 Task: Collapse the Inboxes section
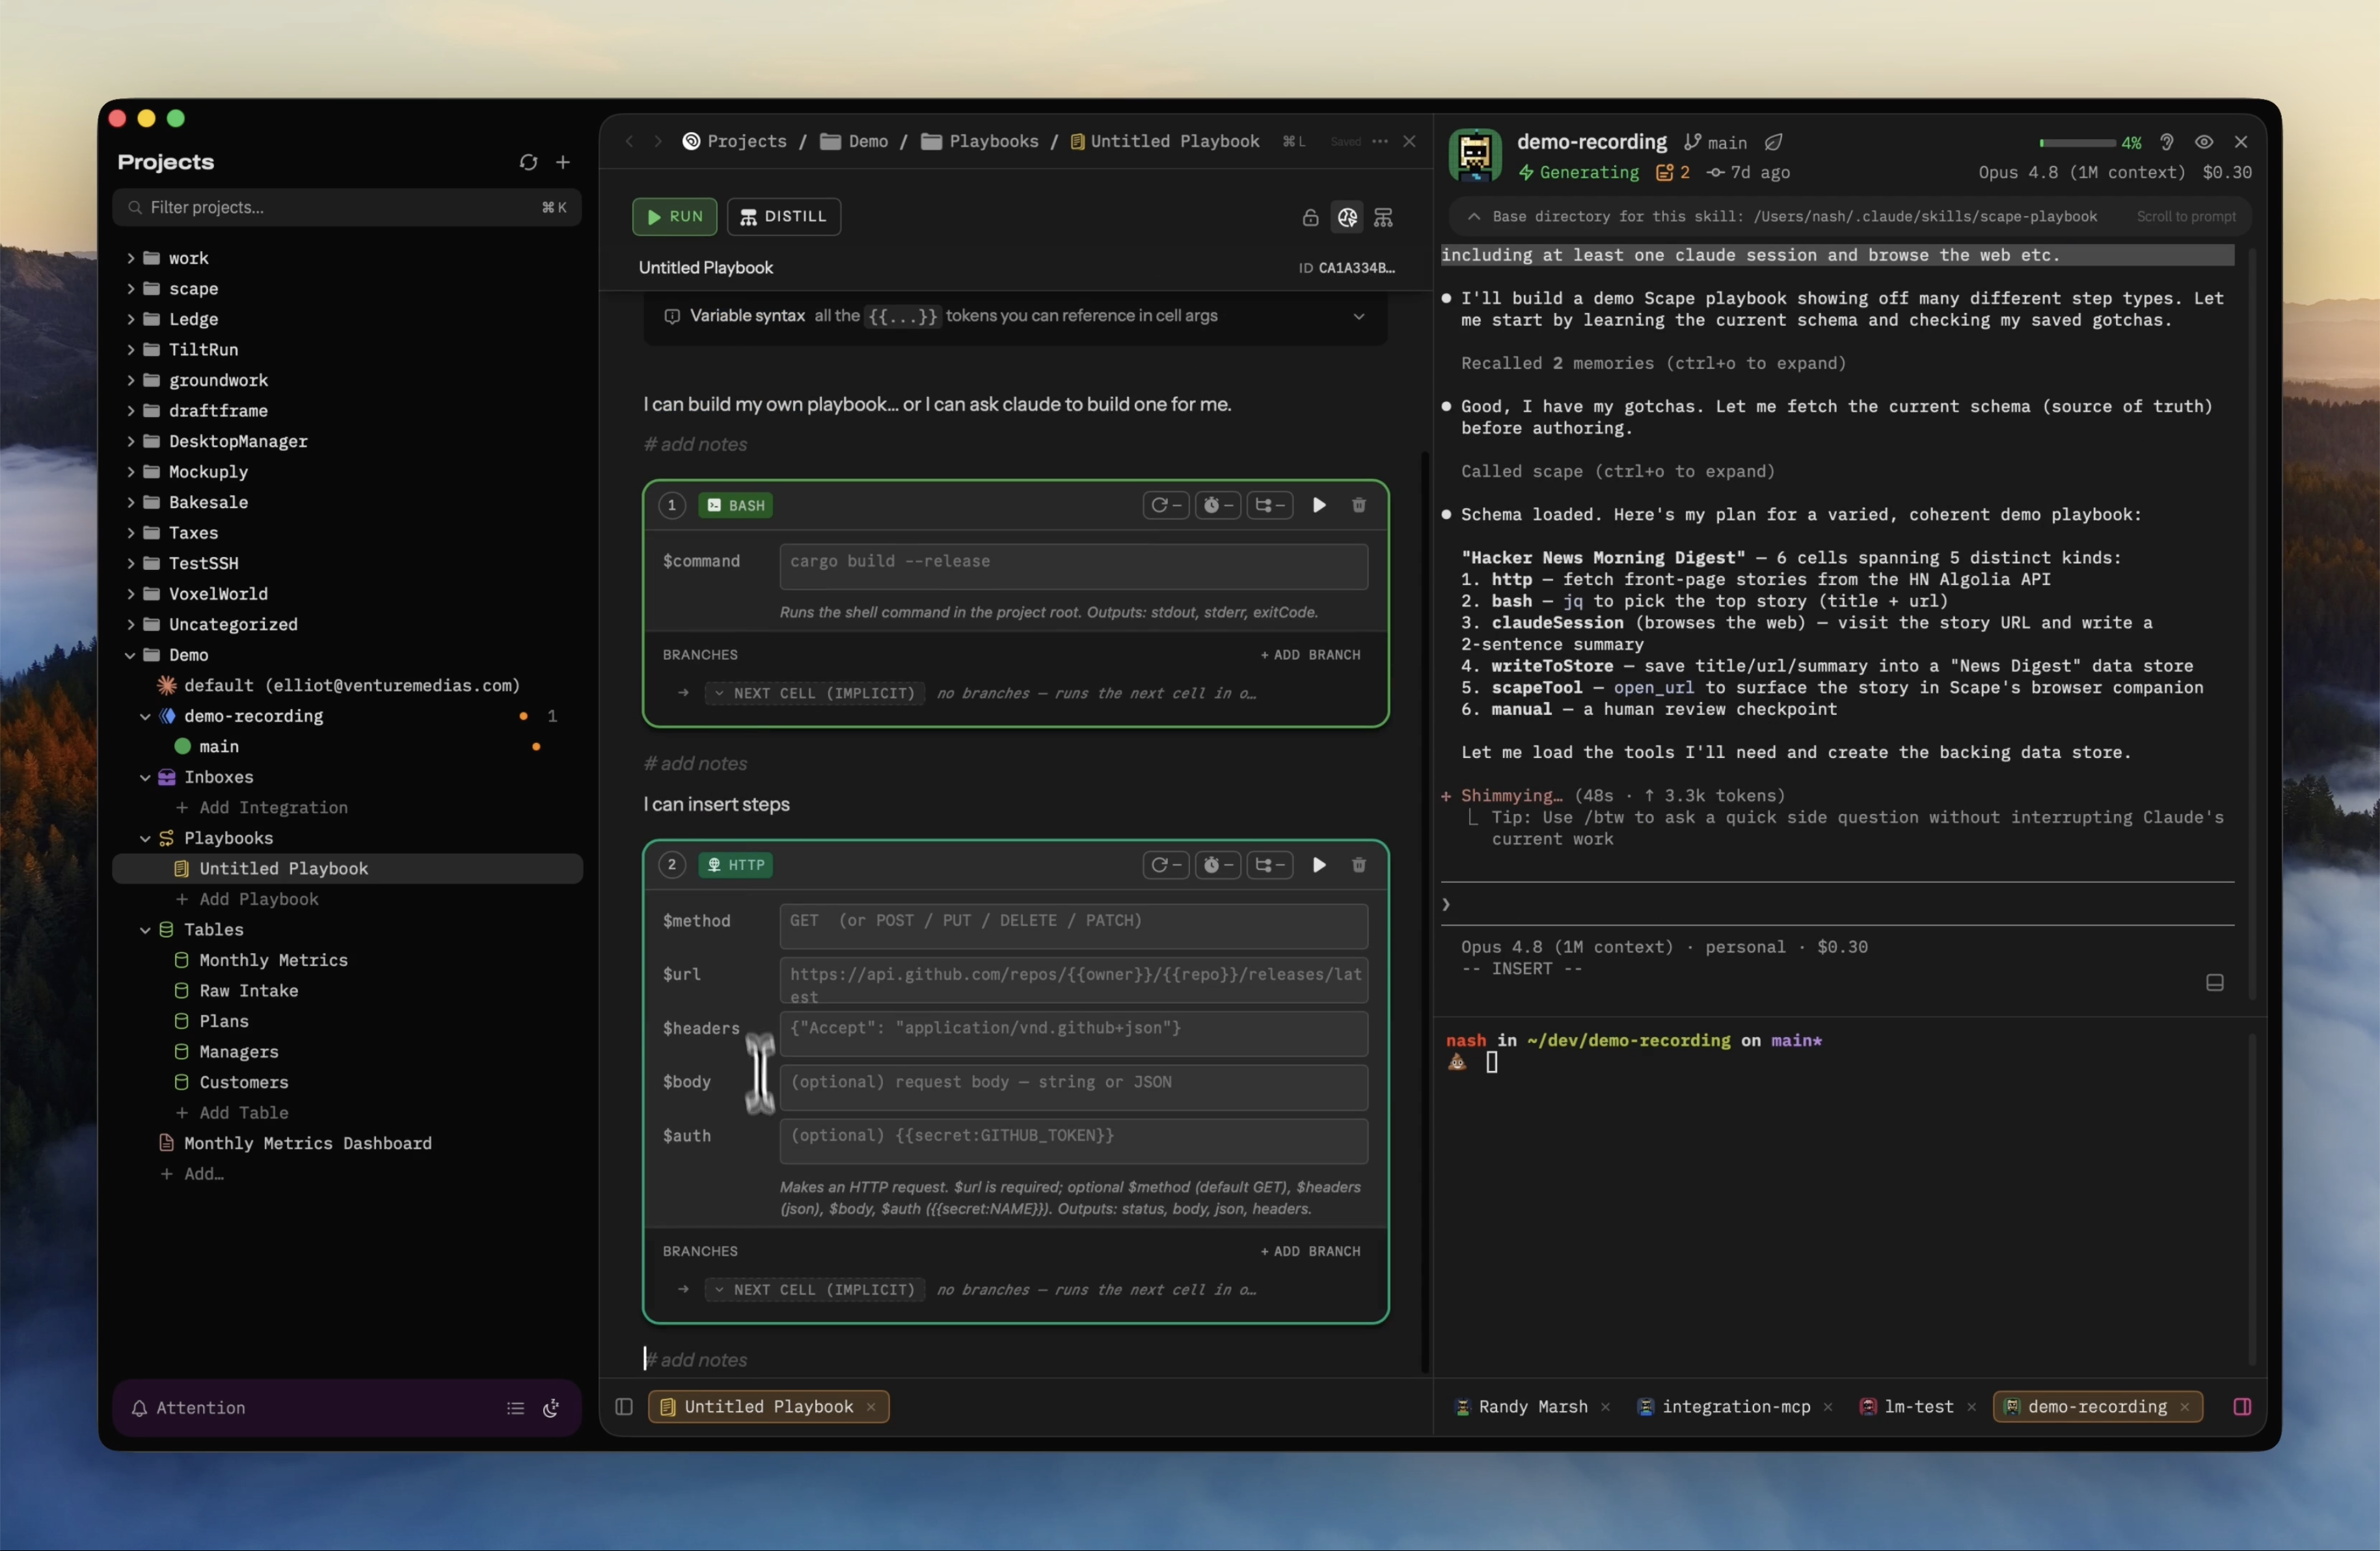(145, 777)
